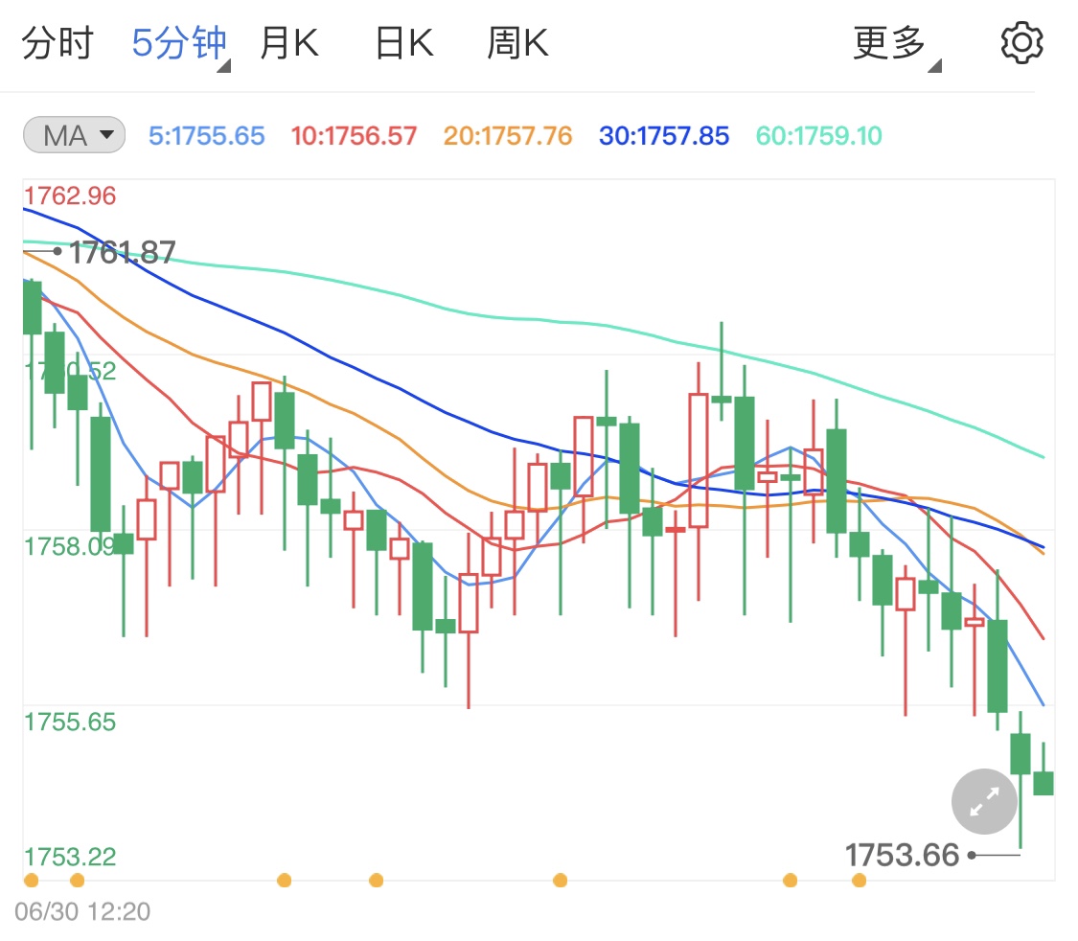Image resolution: width=1078 pixels, height=941 pixels.
Task: Click the last orange event dot on timeline
Action: pos(859,881)
